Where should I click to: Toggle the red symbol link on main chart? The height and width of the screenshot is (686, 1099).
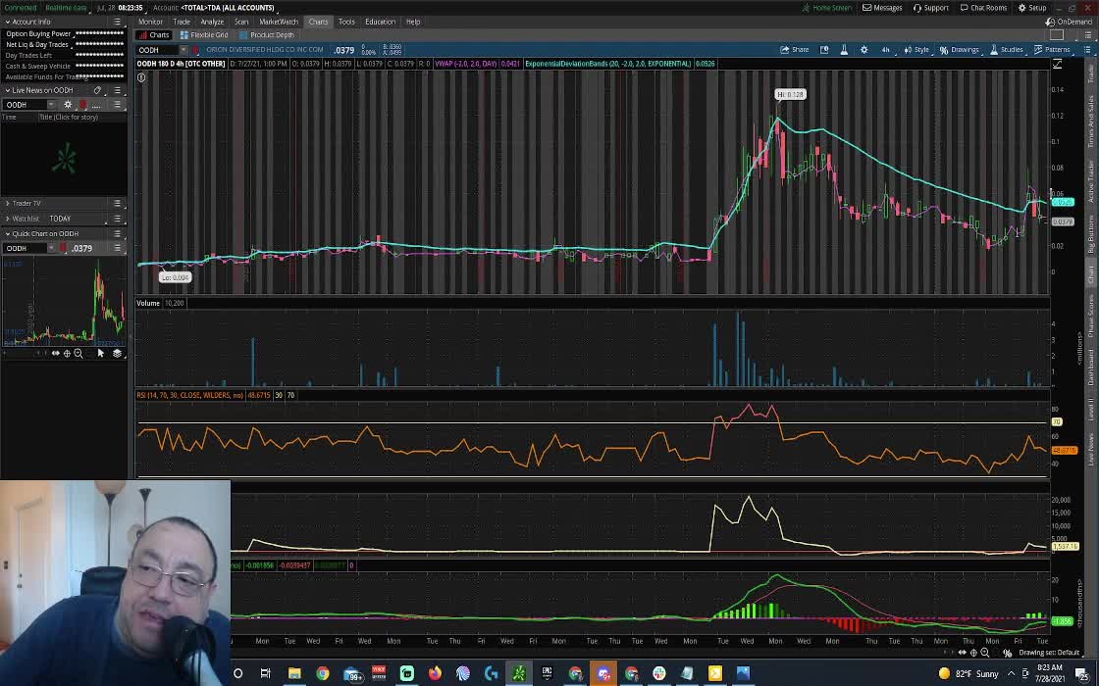pyautogui.click(x=195, y=50)
